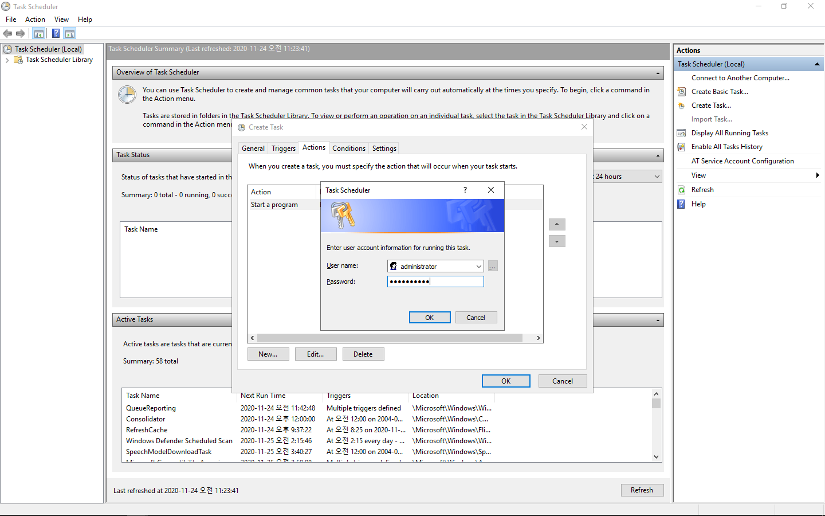Click the bottom Refresh button in summary
Viewport: 825px width, 516px height.
click(x=642, y=490)
